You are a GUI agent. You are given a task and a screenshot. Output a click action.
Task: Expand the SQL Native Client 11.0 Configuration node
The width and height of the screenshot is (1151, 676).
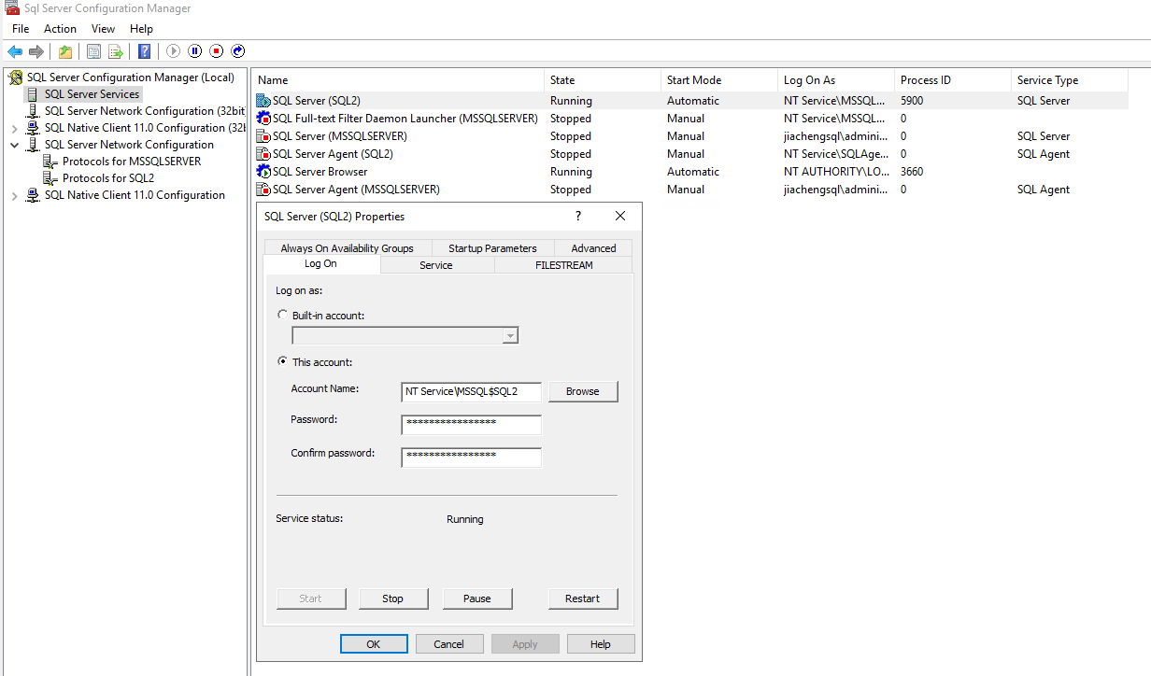click(14, 195)
